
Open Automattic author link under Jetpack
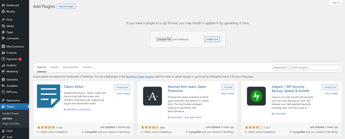280,114
